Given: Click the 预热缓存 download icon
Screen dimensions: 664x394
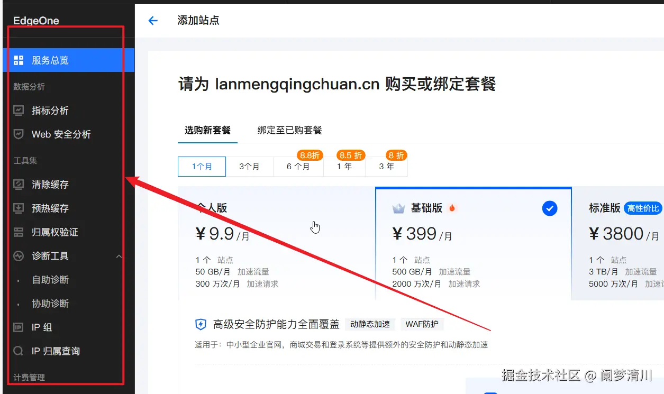Looking at the screenshot, I should [19, 208].
